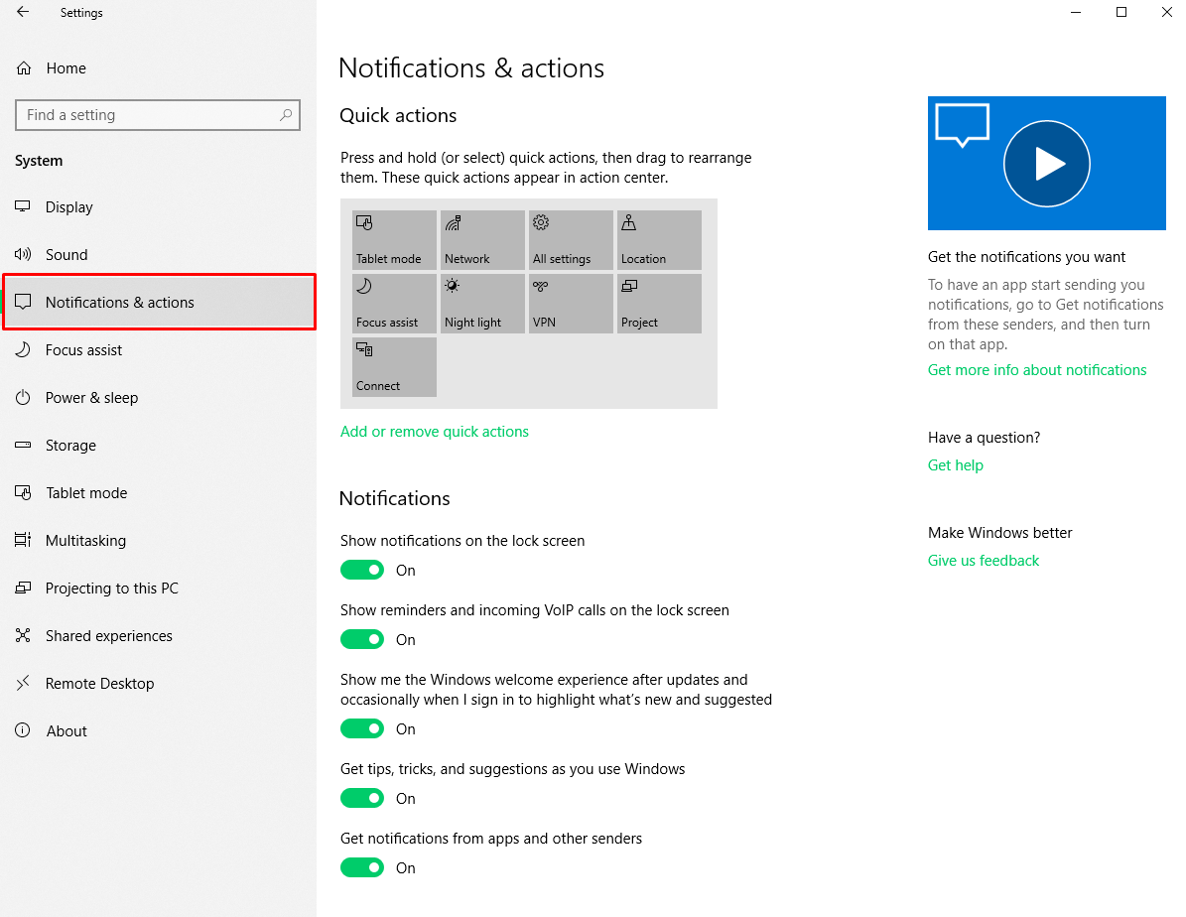Open Remote Desktop settings label
The height and width of the screenshot is (917, 1186).
pyautogui.click(x=100, y=684)
